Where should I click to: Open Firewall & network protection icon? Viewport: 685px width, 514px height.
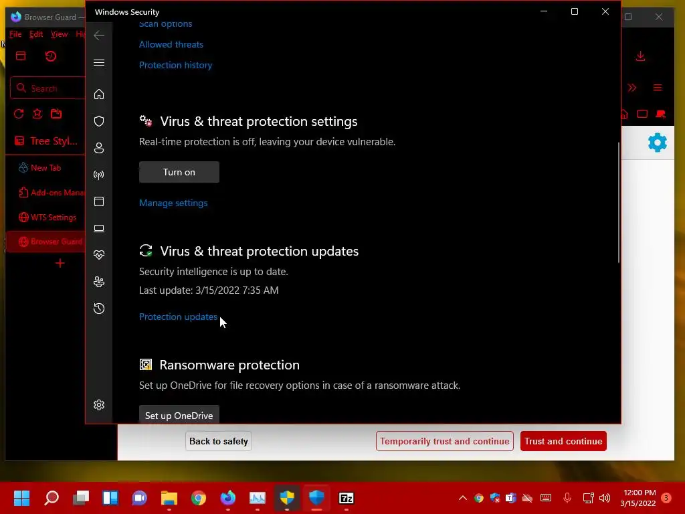click(99, 175)
